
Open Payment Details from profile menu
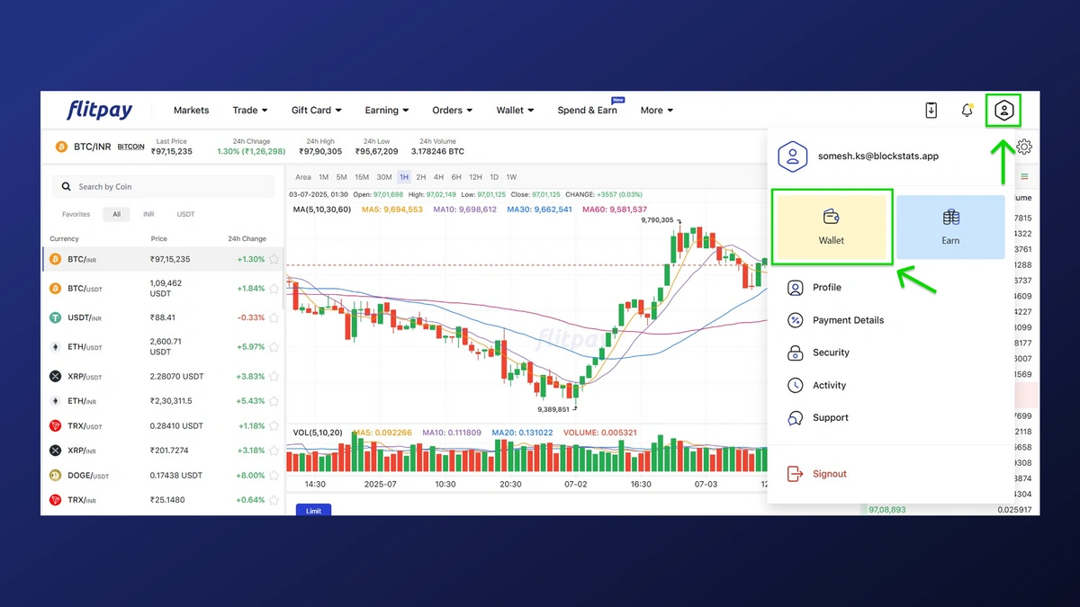point(848,320)
